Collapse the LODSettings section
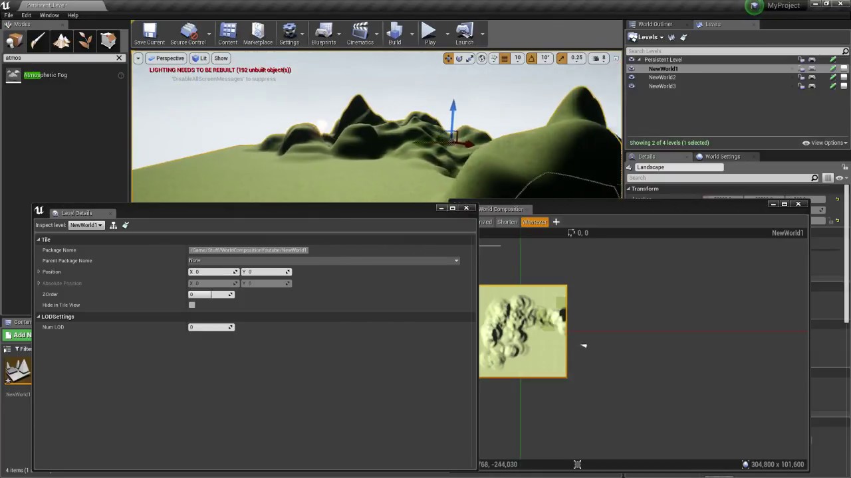The width and height of the screenshot is (851, 478). pyautogui.click(x=39, y=317)
